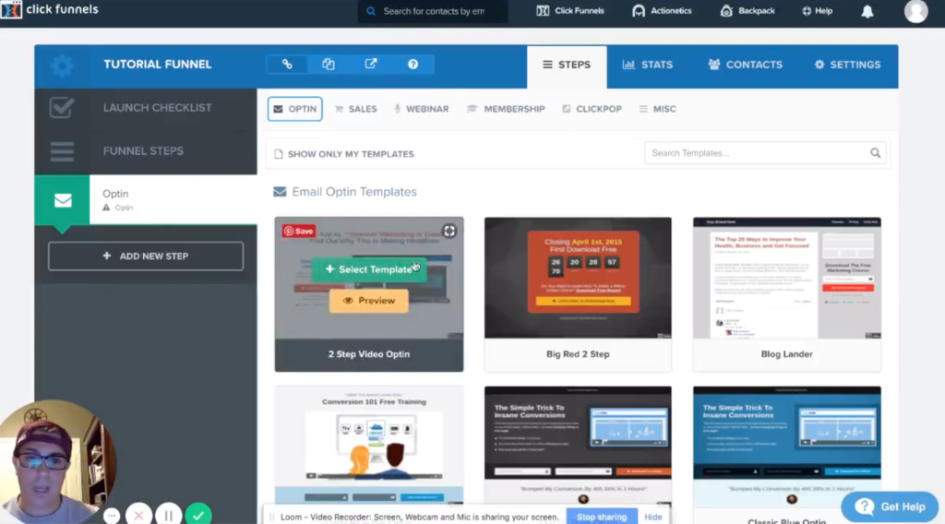
Task: Click the Loom more options dots
Action: pyautogui.click(x=112, y=516)
